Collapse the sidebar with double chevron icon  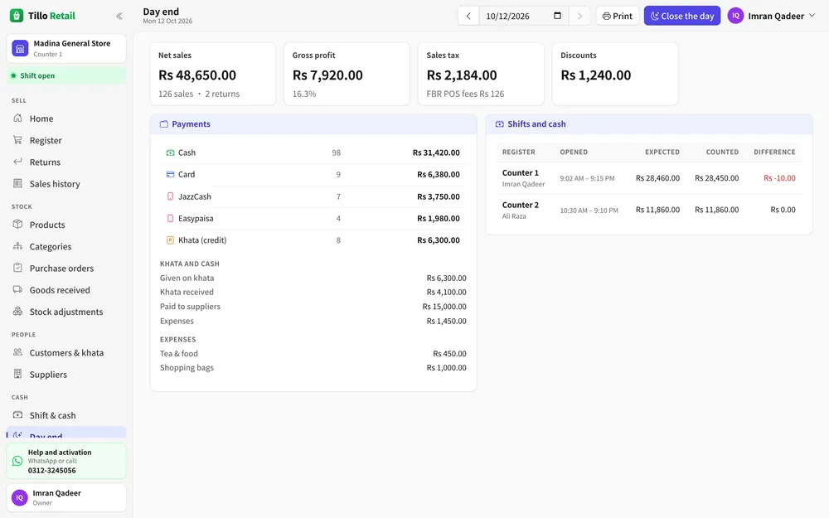[119, 16]
